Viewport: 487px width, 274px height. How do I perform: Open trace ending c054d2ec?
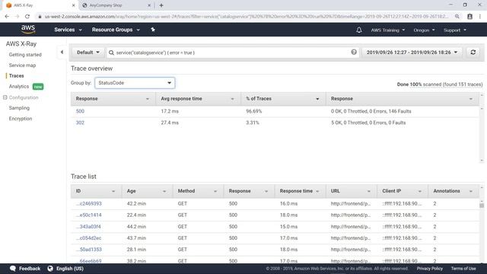tap(88, 238)
